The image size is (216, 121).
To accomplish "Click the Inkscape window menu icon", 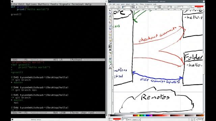I will 109,1.
